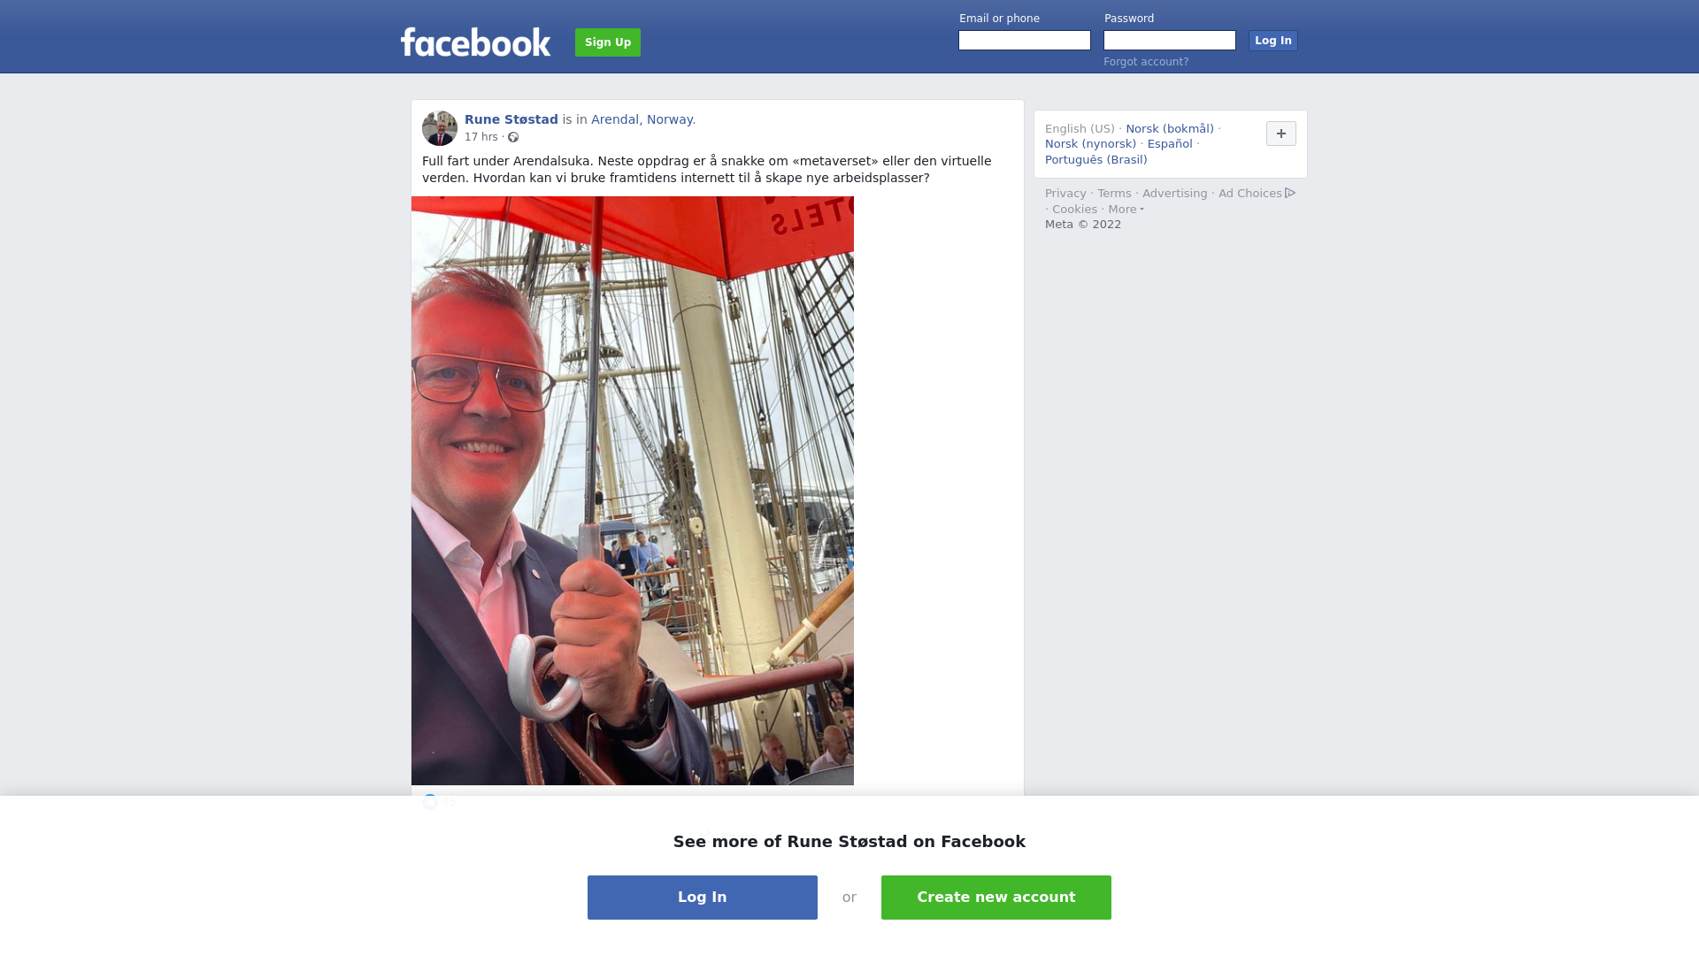The image size is (1699, 955).
Task: Open the Arendal, Norway location link
Action: (643, 119)
